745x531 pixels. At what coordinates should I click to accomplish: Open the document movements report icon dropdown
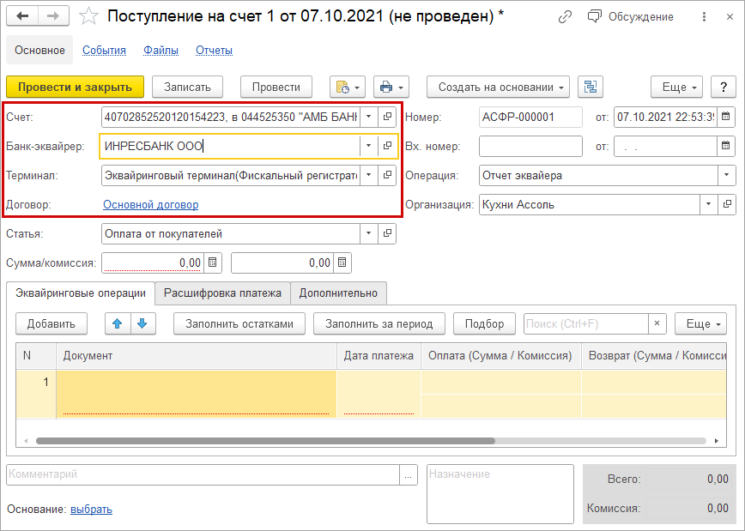click(348, 87)
